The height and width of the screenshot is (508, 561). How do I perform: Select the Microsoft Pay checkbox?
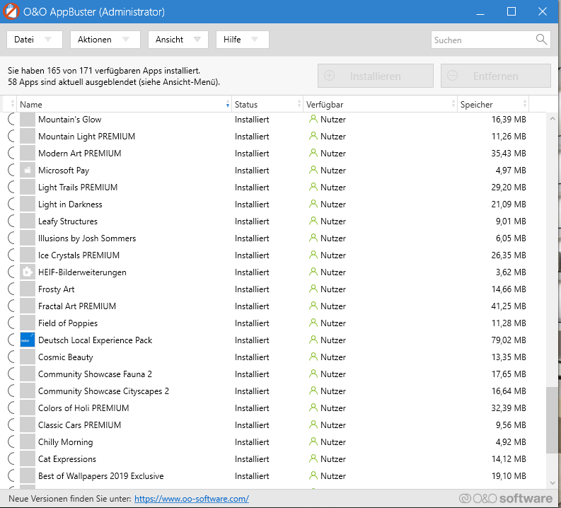[x=12, y=171]
